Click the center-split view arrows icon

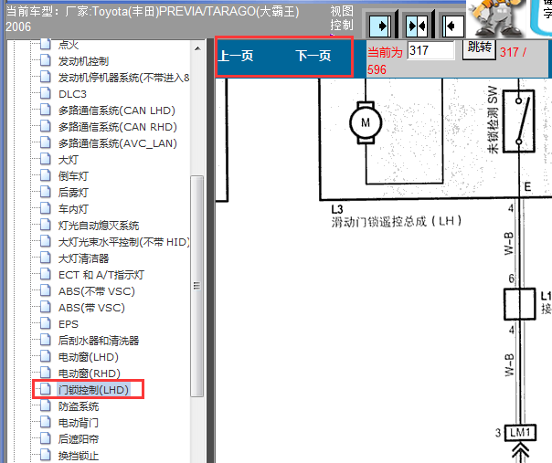(x=417, y=26)
